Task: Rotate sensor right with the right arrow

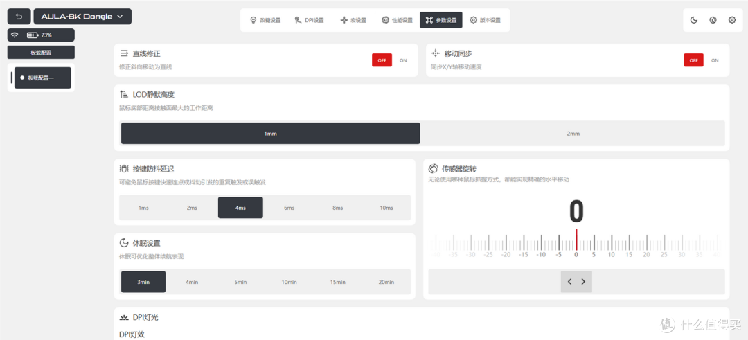Action: [x=583, y=282]
